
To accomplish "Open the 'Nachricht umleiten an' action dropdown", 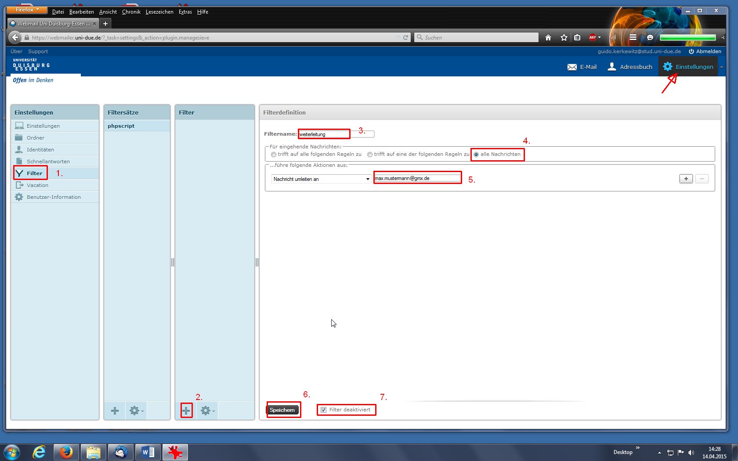I will click(321, 179).
